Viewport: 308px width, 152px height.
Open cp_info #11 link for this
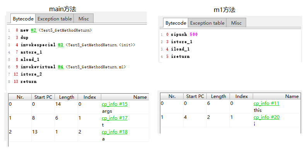(x=266, y=103)
